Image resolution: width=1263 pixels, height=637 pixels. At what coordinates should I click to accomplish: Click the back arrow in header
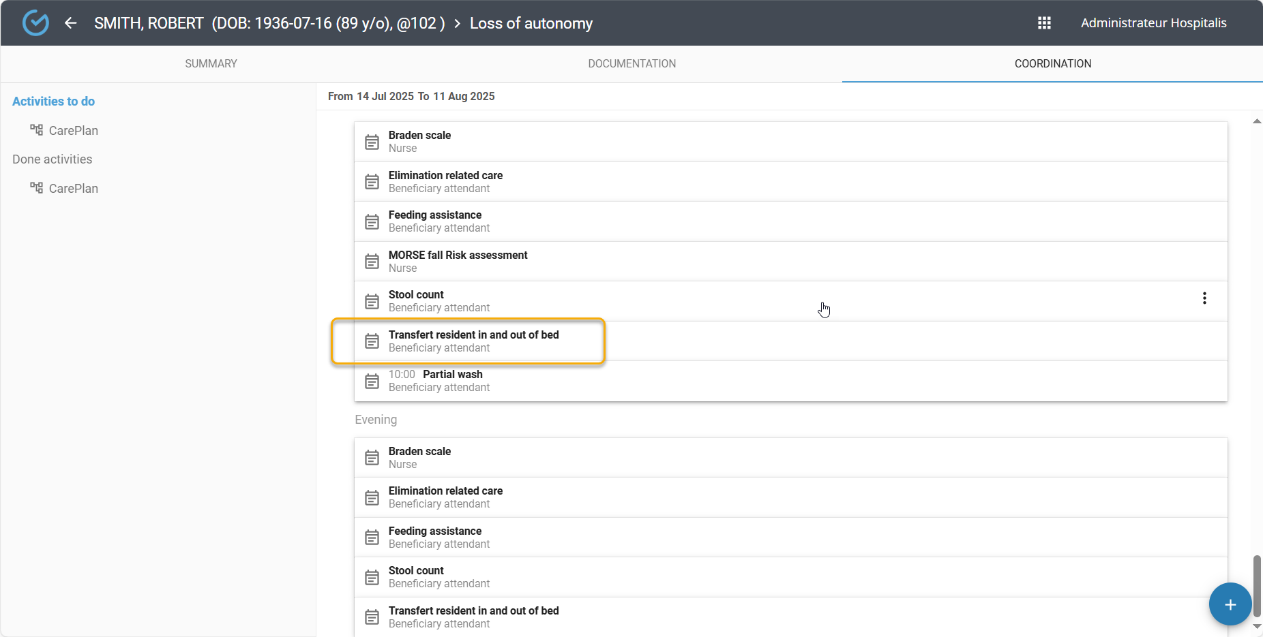tap(70, 23)
